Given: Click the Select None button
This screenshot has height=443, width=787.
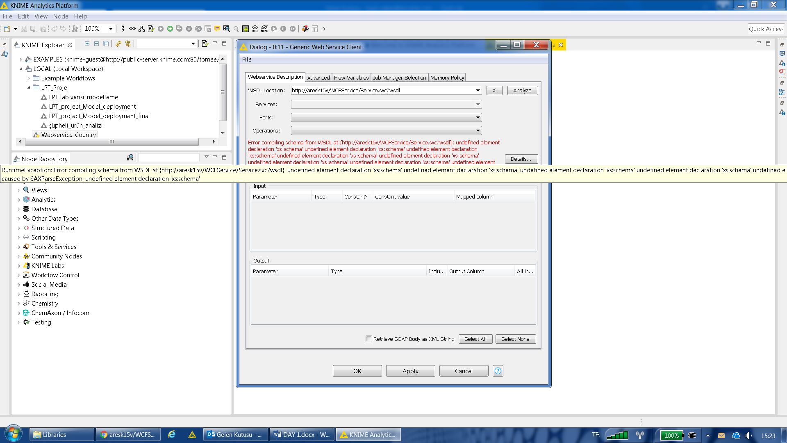Looking at the screenshot, I should click(x=515, y=339).
